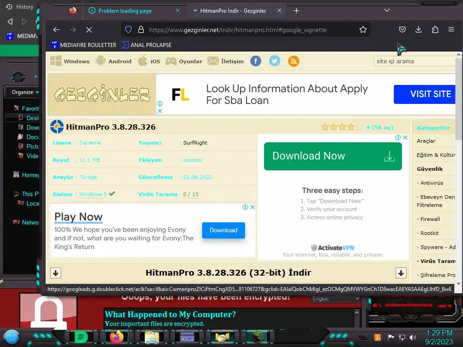Open Firefox downloads panel
This screenshot has height=347, width=463.
(418, 29)
